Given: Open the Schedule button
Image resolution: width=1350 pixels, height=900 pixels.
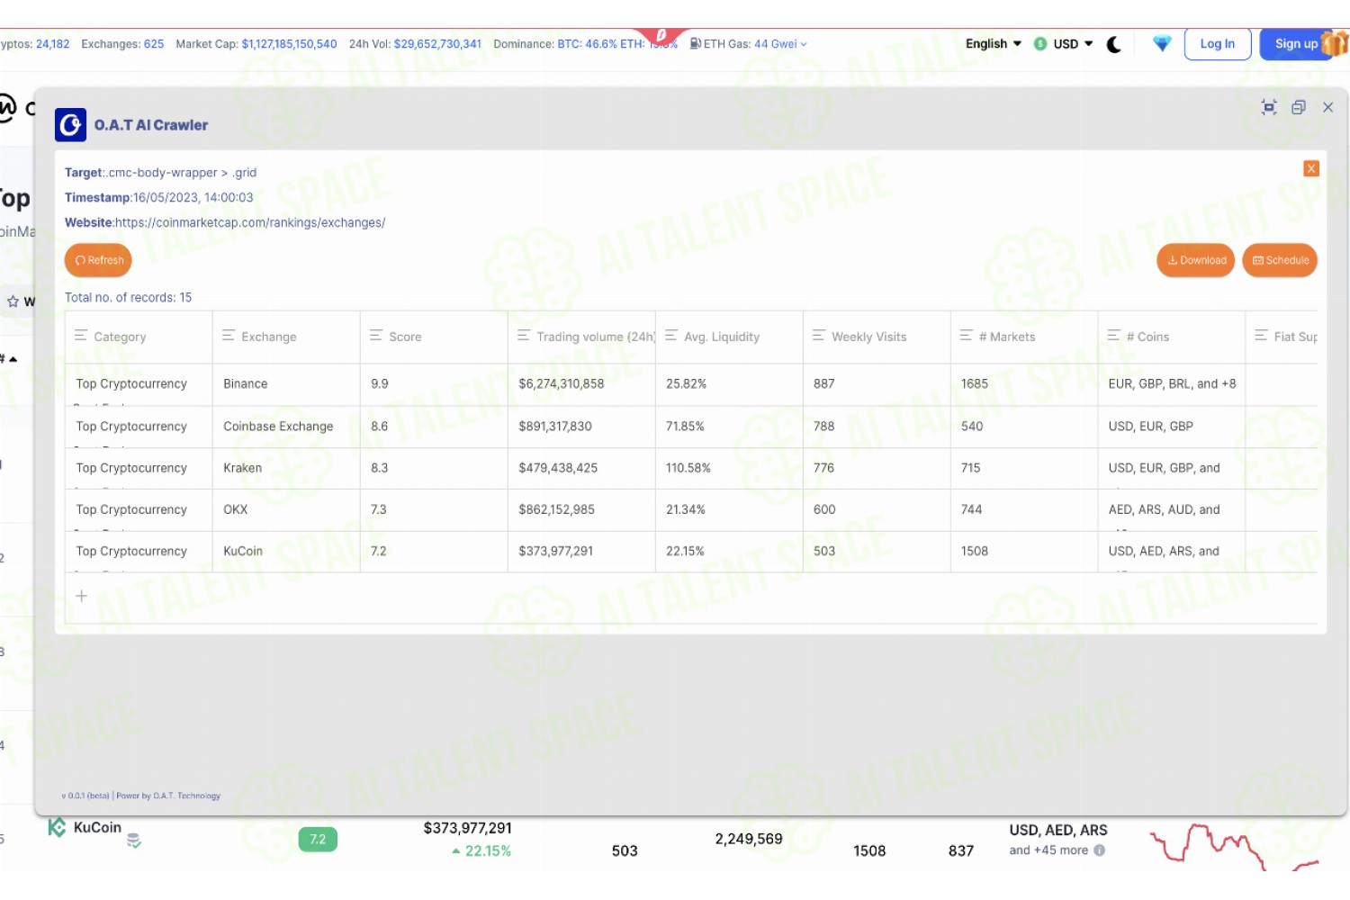Looking at the screenshot, I should 1280,260.
